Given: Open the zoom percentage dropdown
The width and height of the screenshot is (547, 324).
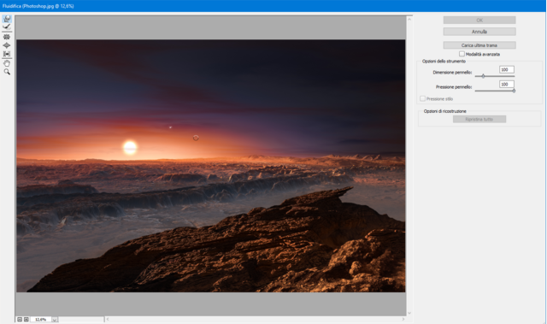Looking at the screenshot, I should (x=55, y=320).
